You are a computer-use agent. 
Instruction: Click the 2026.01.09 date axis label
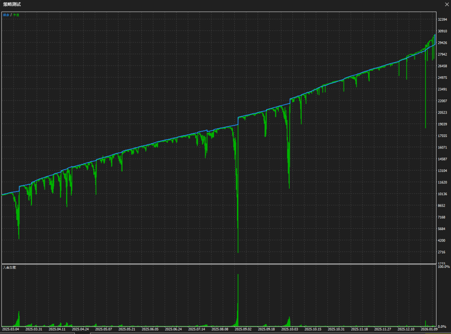430,329
